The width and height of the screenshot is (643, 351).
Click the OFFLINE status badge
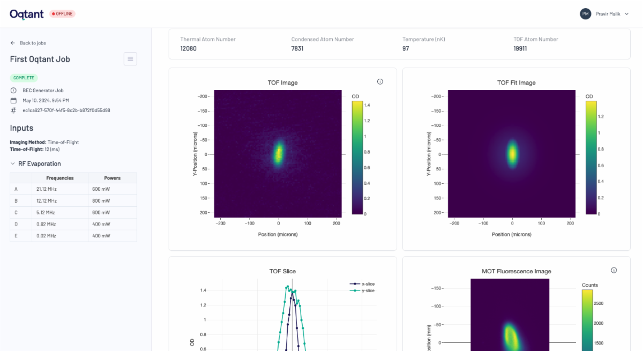(63, 14)
